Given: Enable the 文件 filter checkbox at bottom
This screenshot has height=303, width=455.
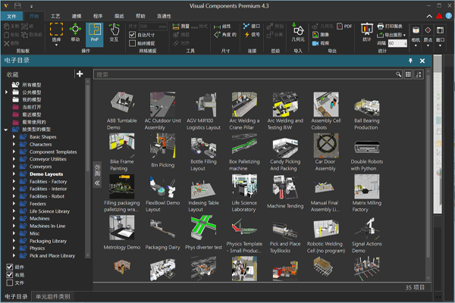Looking at the screenshot, I should coord(10,283).
